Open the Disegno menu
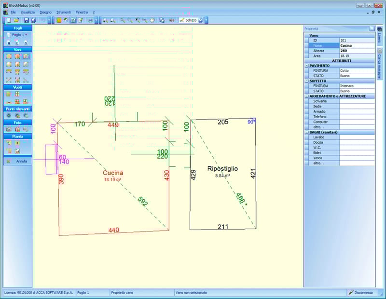This screenshot has width=386, height=299. tap(45, 12)
